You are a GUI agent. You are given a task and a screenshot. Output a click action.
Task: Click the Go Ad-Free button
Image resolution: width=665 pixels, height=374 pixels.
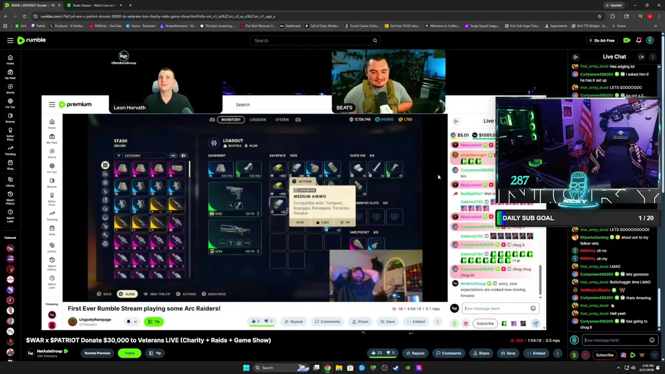pos(601,41)
